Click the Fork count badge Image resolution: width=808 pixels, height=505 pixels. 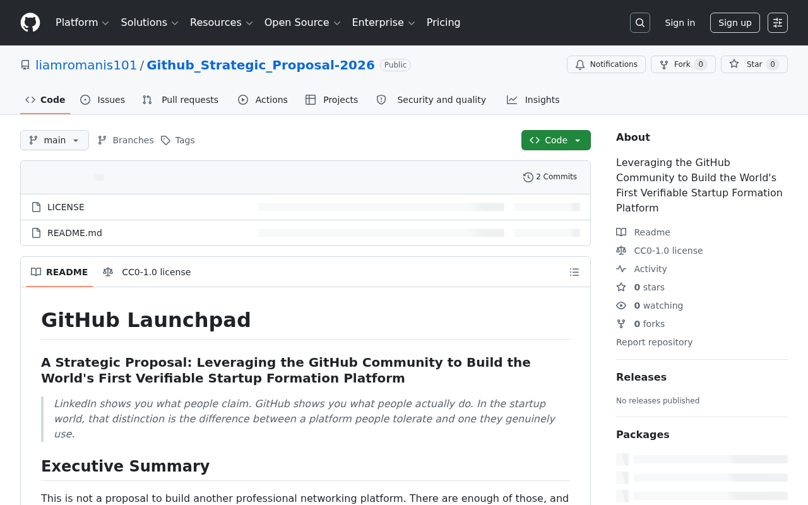point(701,64)
